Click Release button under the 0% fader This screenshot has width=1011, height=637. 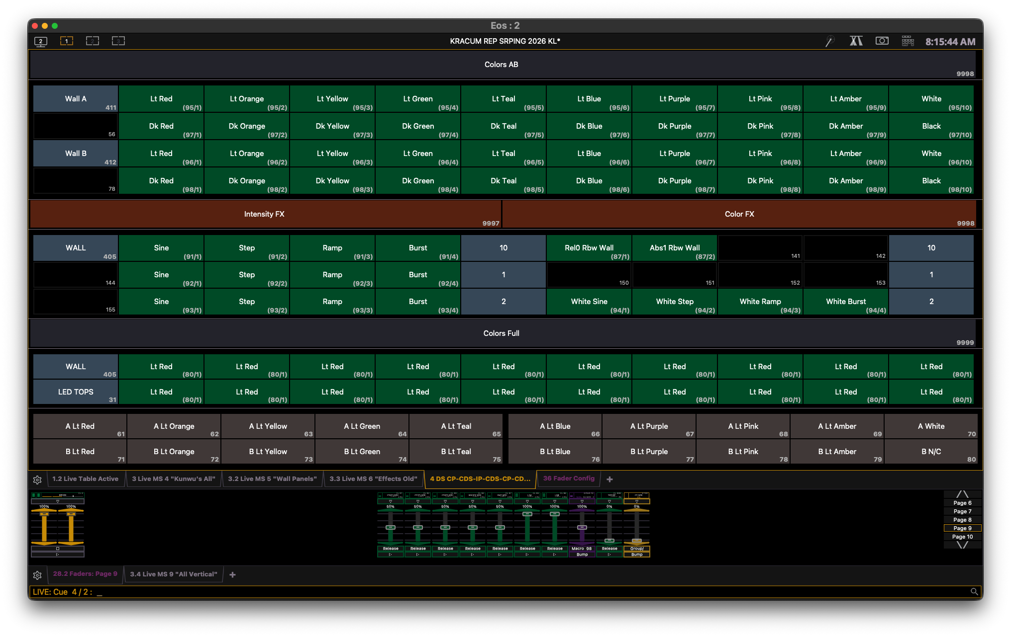(x=609, y=549)
